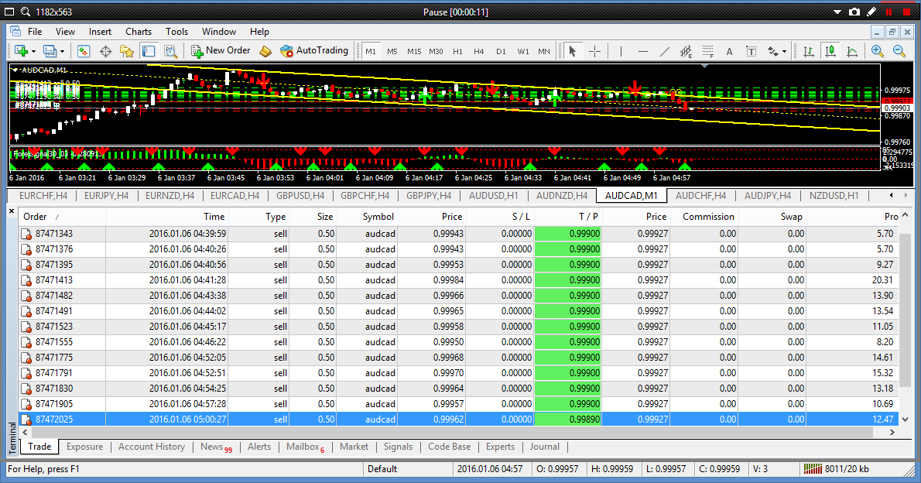Image resolution: width=921 pixels, height=483 pixels.
Task: Switch chart to Bar Chart style
Action: click(x=809, y=51)
